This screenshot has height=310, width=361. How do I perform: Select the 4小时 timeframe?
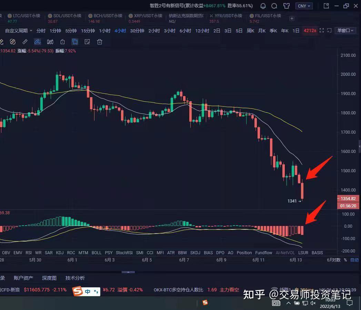(120, 31)
